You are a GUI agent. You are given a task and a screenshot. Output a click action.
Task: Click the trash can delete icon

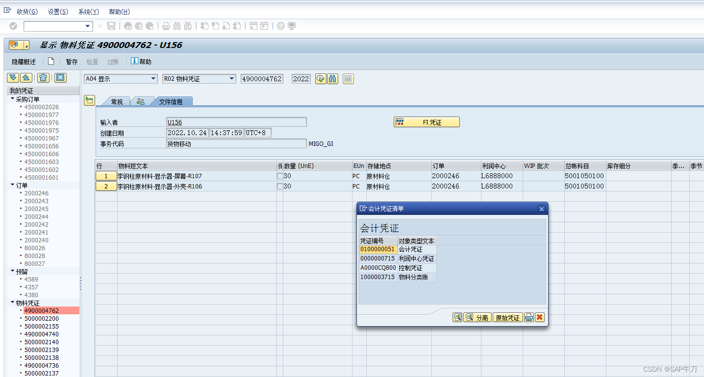tap(44, 78)
